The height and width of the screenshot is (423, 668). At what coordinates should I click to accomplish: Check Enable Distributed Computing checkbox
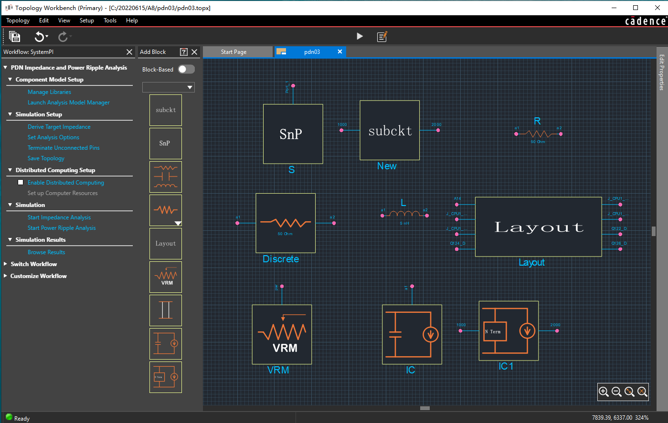coord(21,182)
